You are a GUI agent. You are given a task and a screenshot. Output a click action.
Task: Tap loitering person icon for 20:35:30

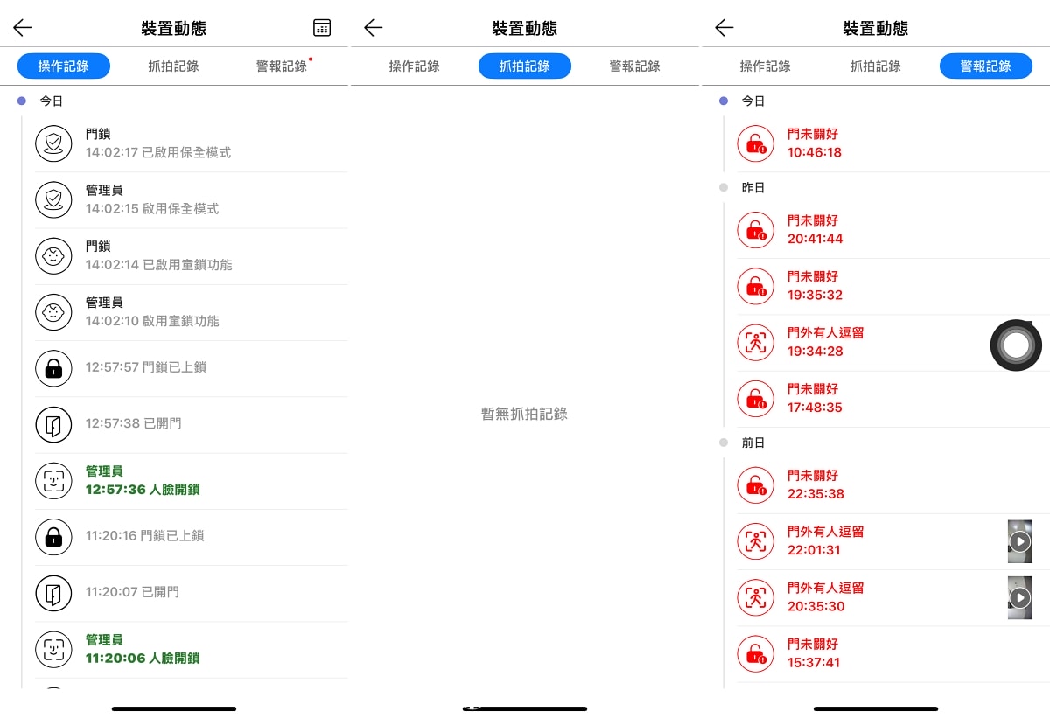pyautogui.click(x=755, y=597)
